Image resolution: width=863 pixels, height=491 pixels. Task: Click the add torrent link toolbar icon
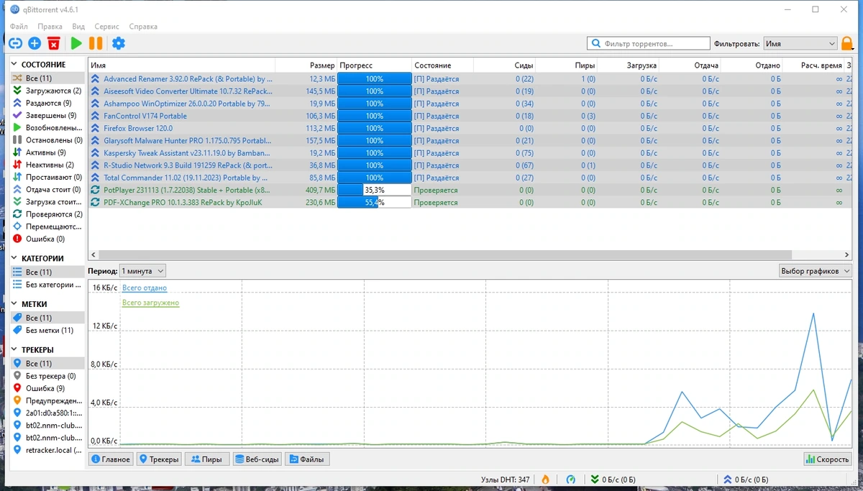(15, 44)
